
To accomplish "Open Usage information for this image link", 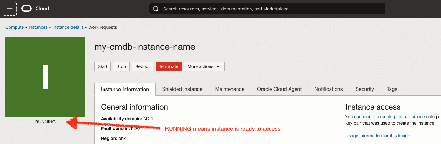I will [x=378, y=136].
